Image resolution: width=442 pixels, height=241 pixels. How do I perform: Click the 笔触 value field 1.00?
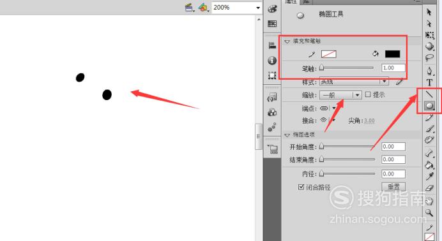click(393, 68)
